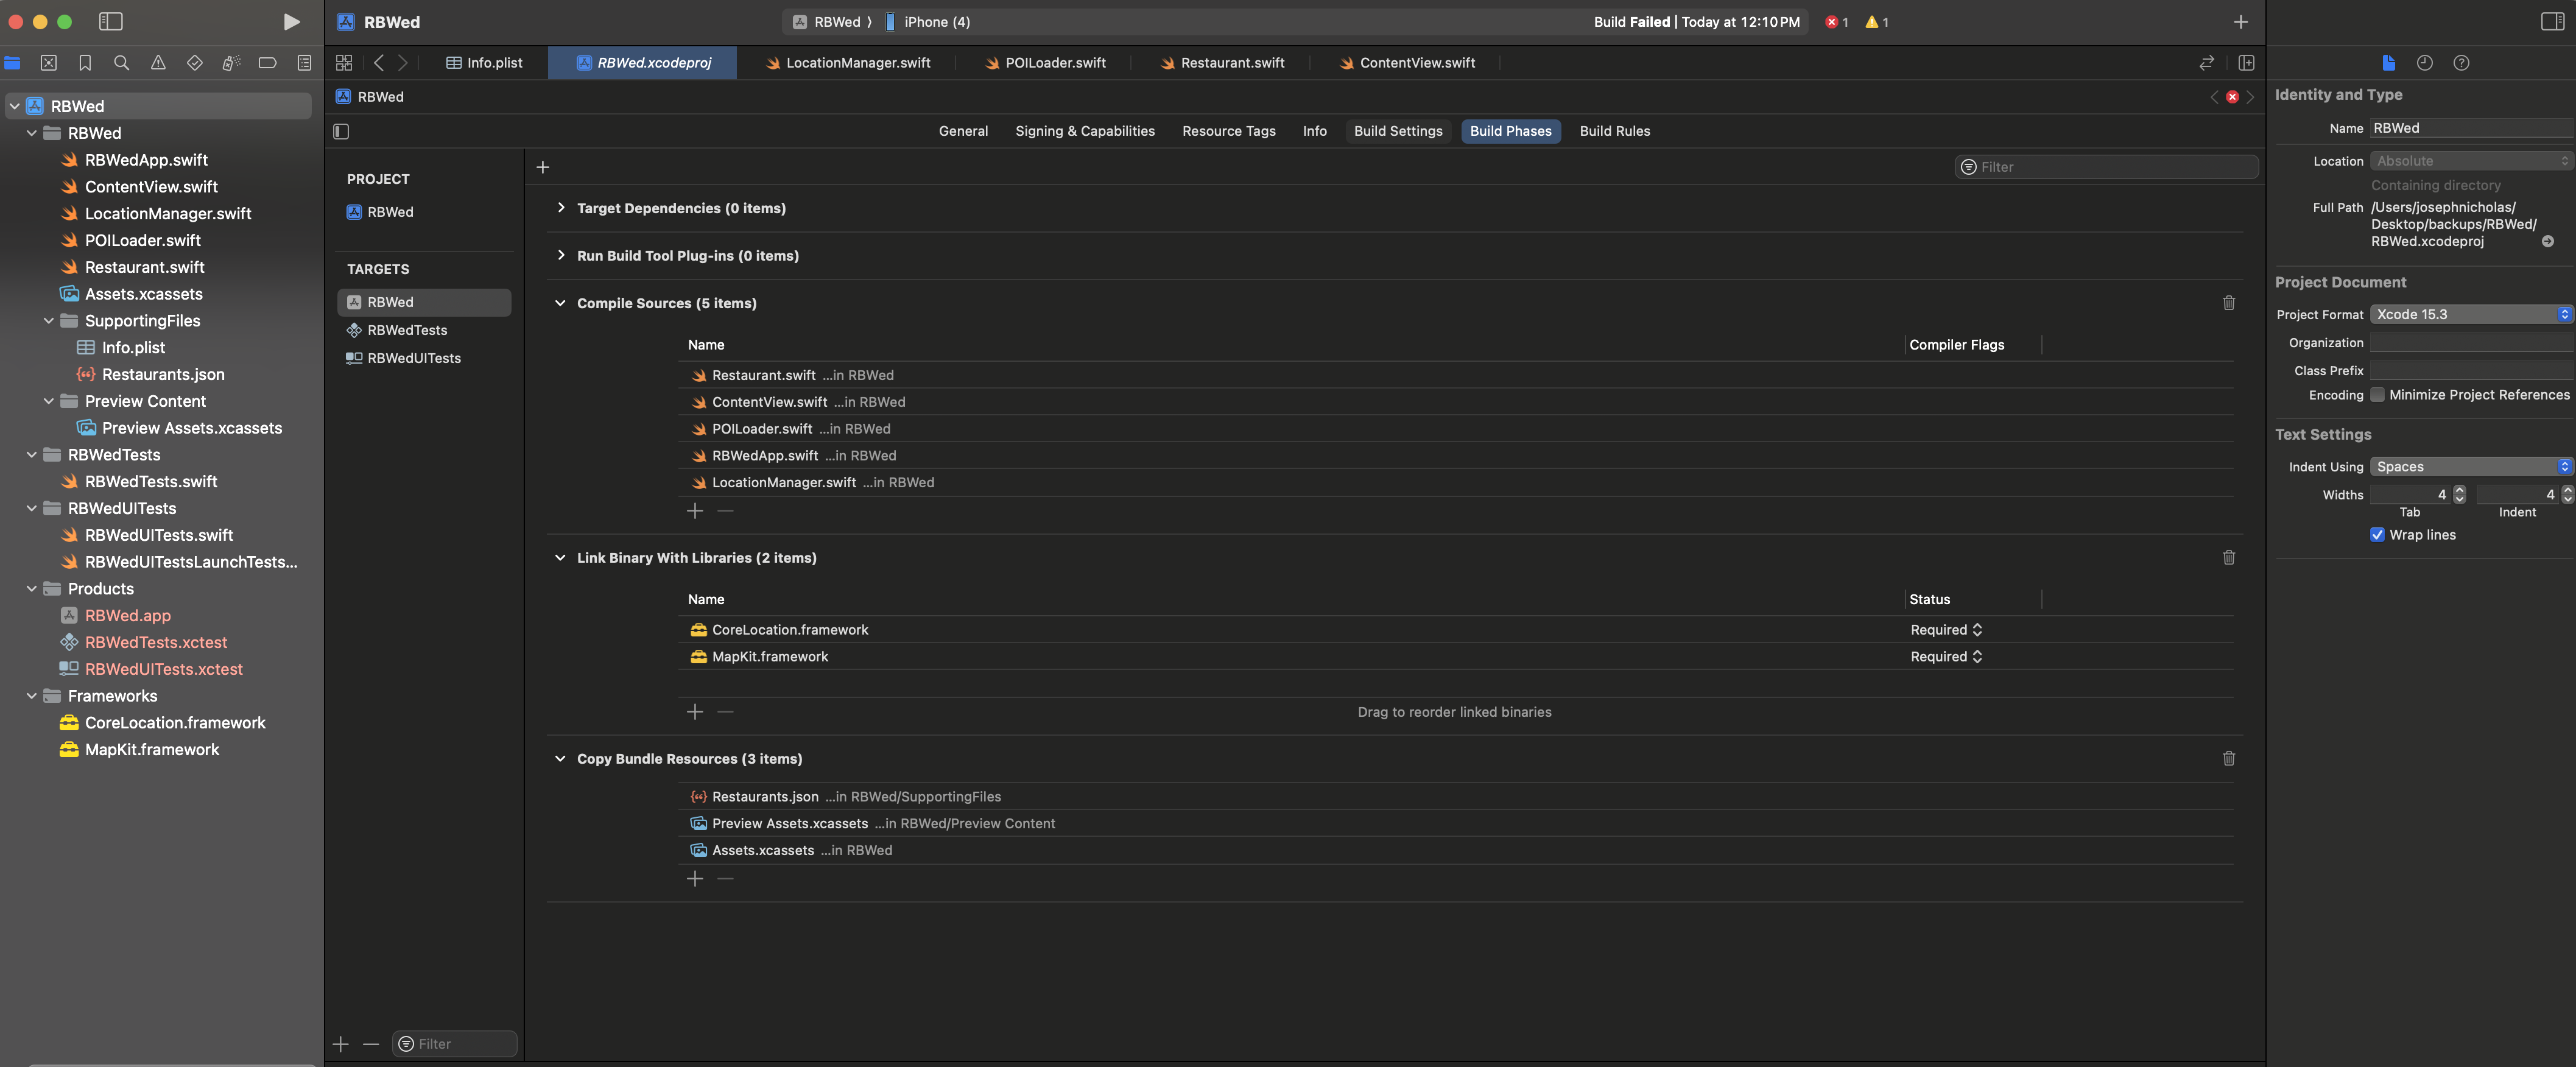Open the Indent Using dropdown

tap(2471, 467)
